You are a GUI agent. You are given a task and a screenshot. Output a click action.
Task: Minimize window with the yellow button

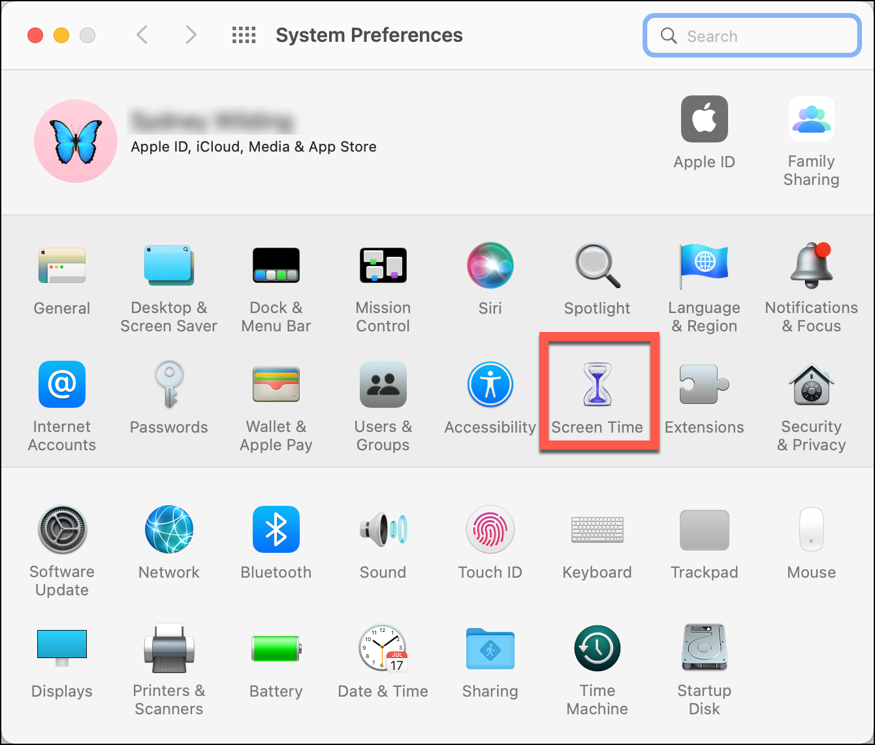[61, 35]
